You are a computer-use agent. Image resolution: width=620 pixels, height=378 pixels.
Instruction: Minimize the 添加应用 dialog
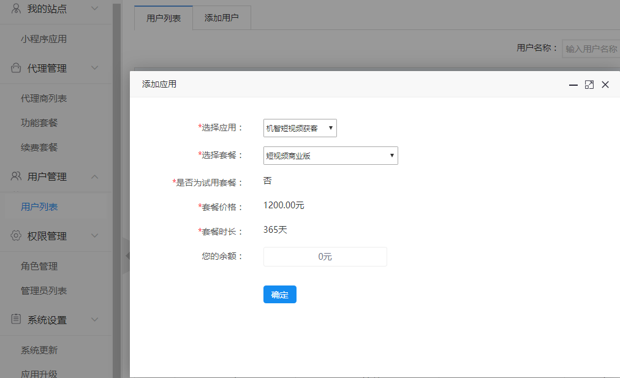[573, 85]
